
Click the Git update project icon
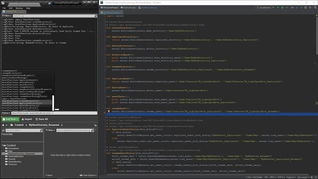coord(297,7)
